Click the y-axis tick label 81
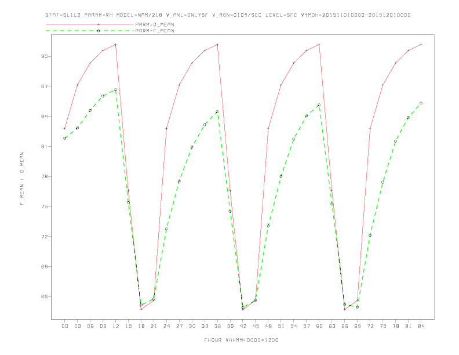 click(44, 146)
